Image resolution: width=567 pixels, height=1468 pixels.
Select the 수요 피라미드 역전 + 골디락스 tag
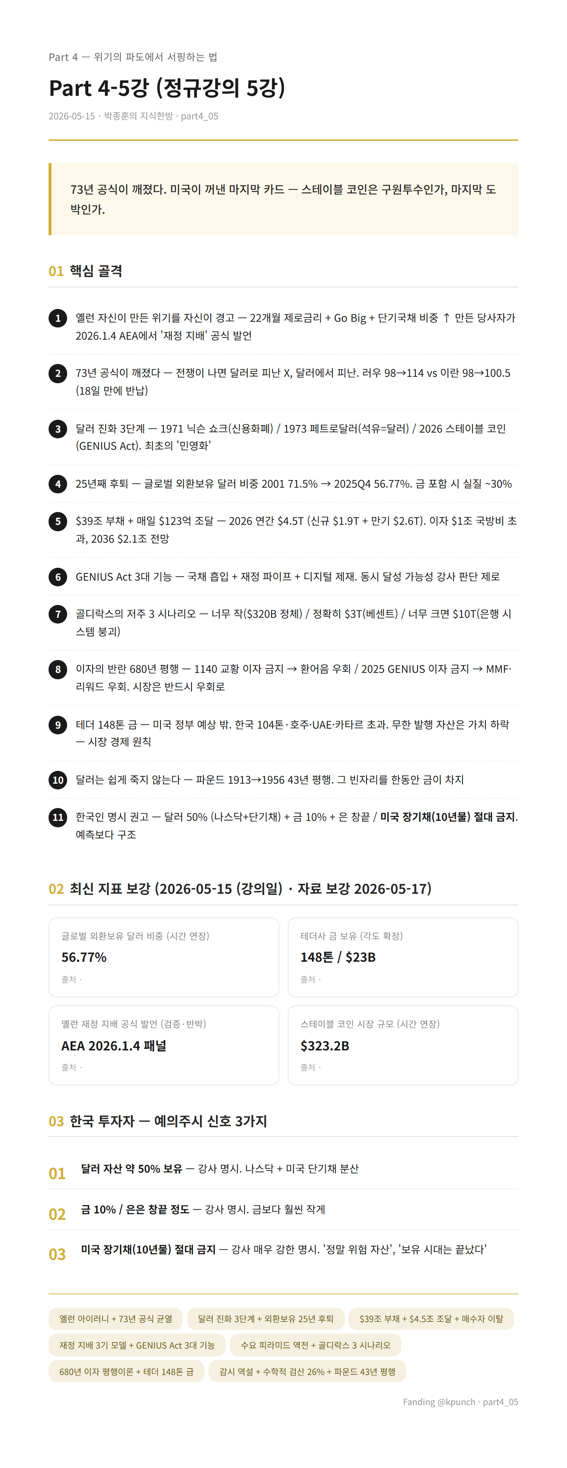315,1345
